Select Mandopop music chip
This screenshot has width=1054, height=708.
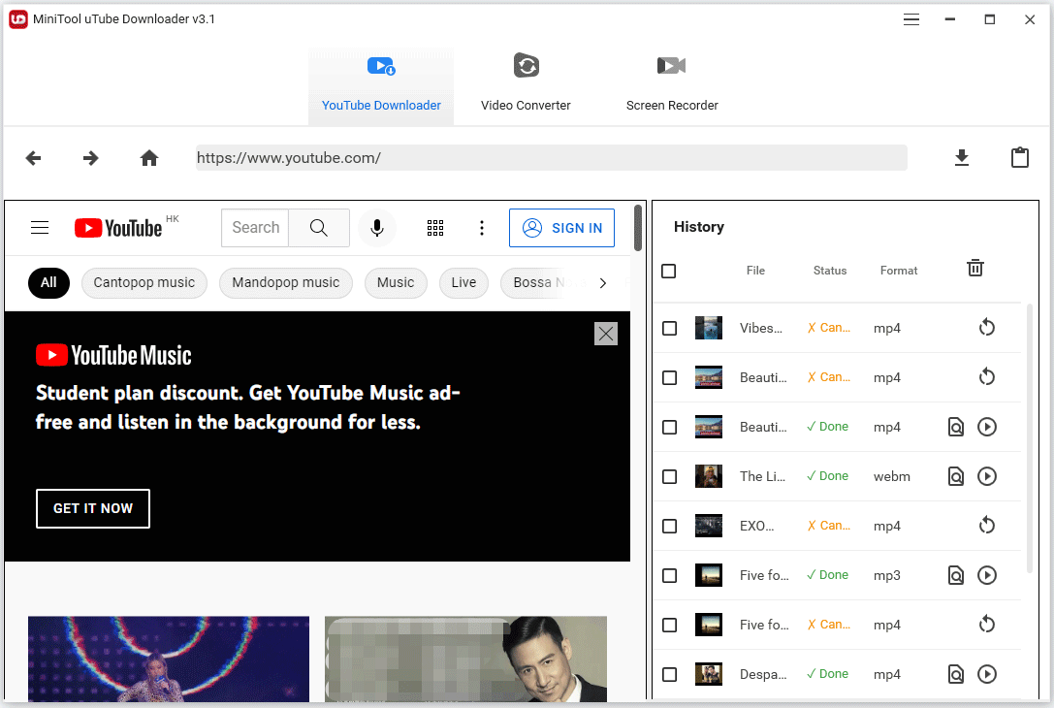pyautogui.click(x=286, y=283)
